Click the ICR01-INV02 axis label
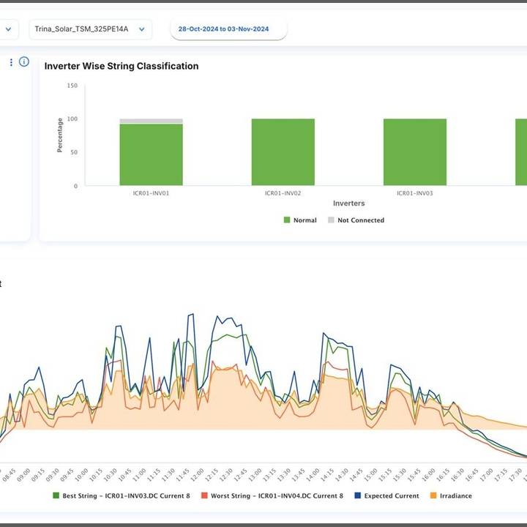 (283, 193)
